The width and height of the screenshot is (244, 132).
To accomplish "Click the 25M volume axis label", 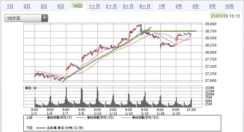I will pos(208,104).
